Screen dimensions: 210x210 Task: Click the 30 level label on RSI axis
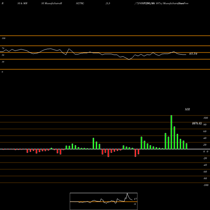(3, 62)
